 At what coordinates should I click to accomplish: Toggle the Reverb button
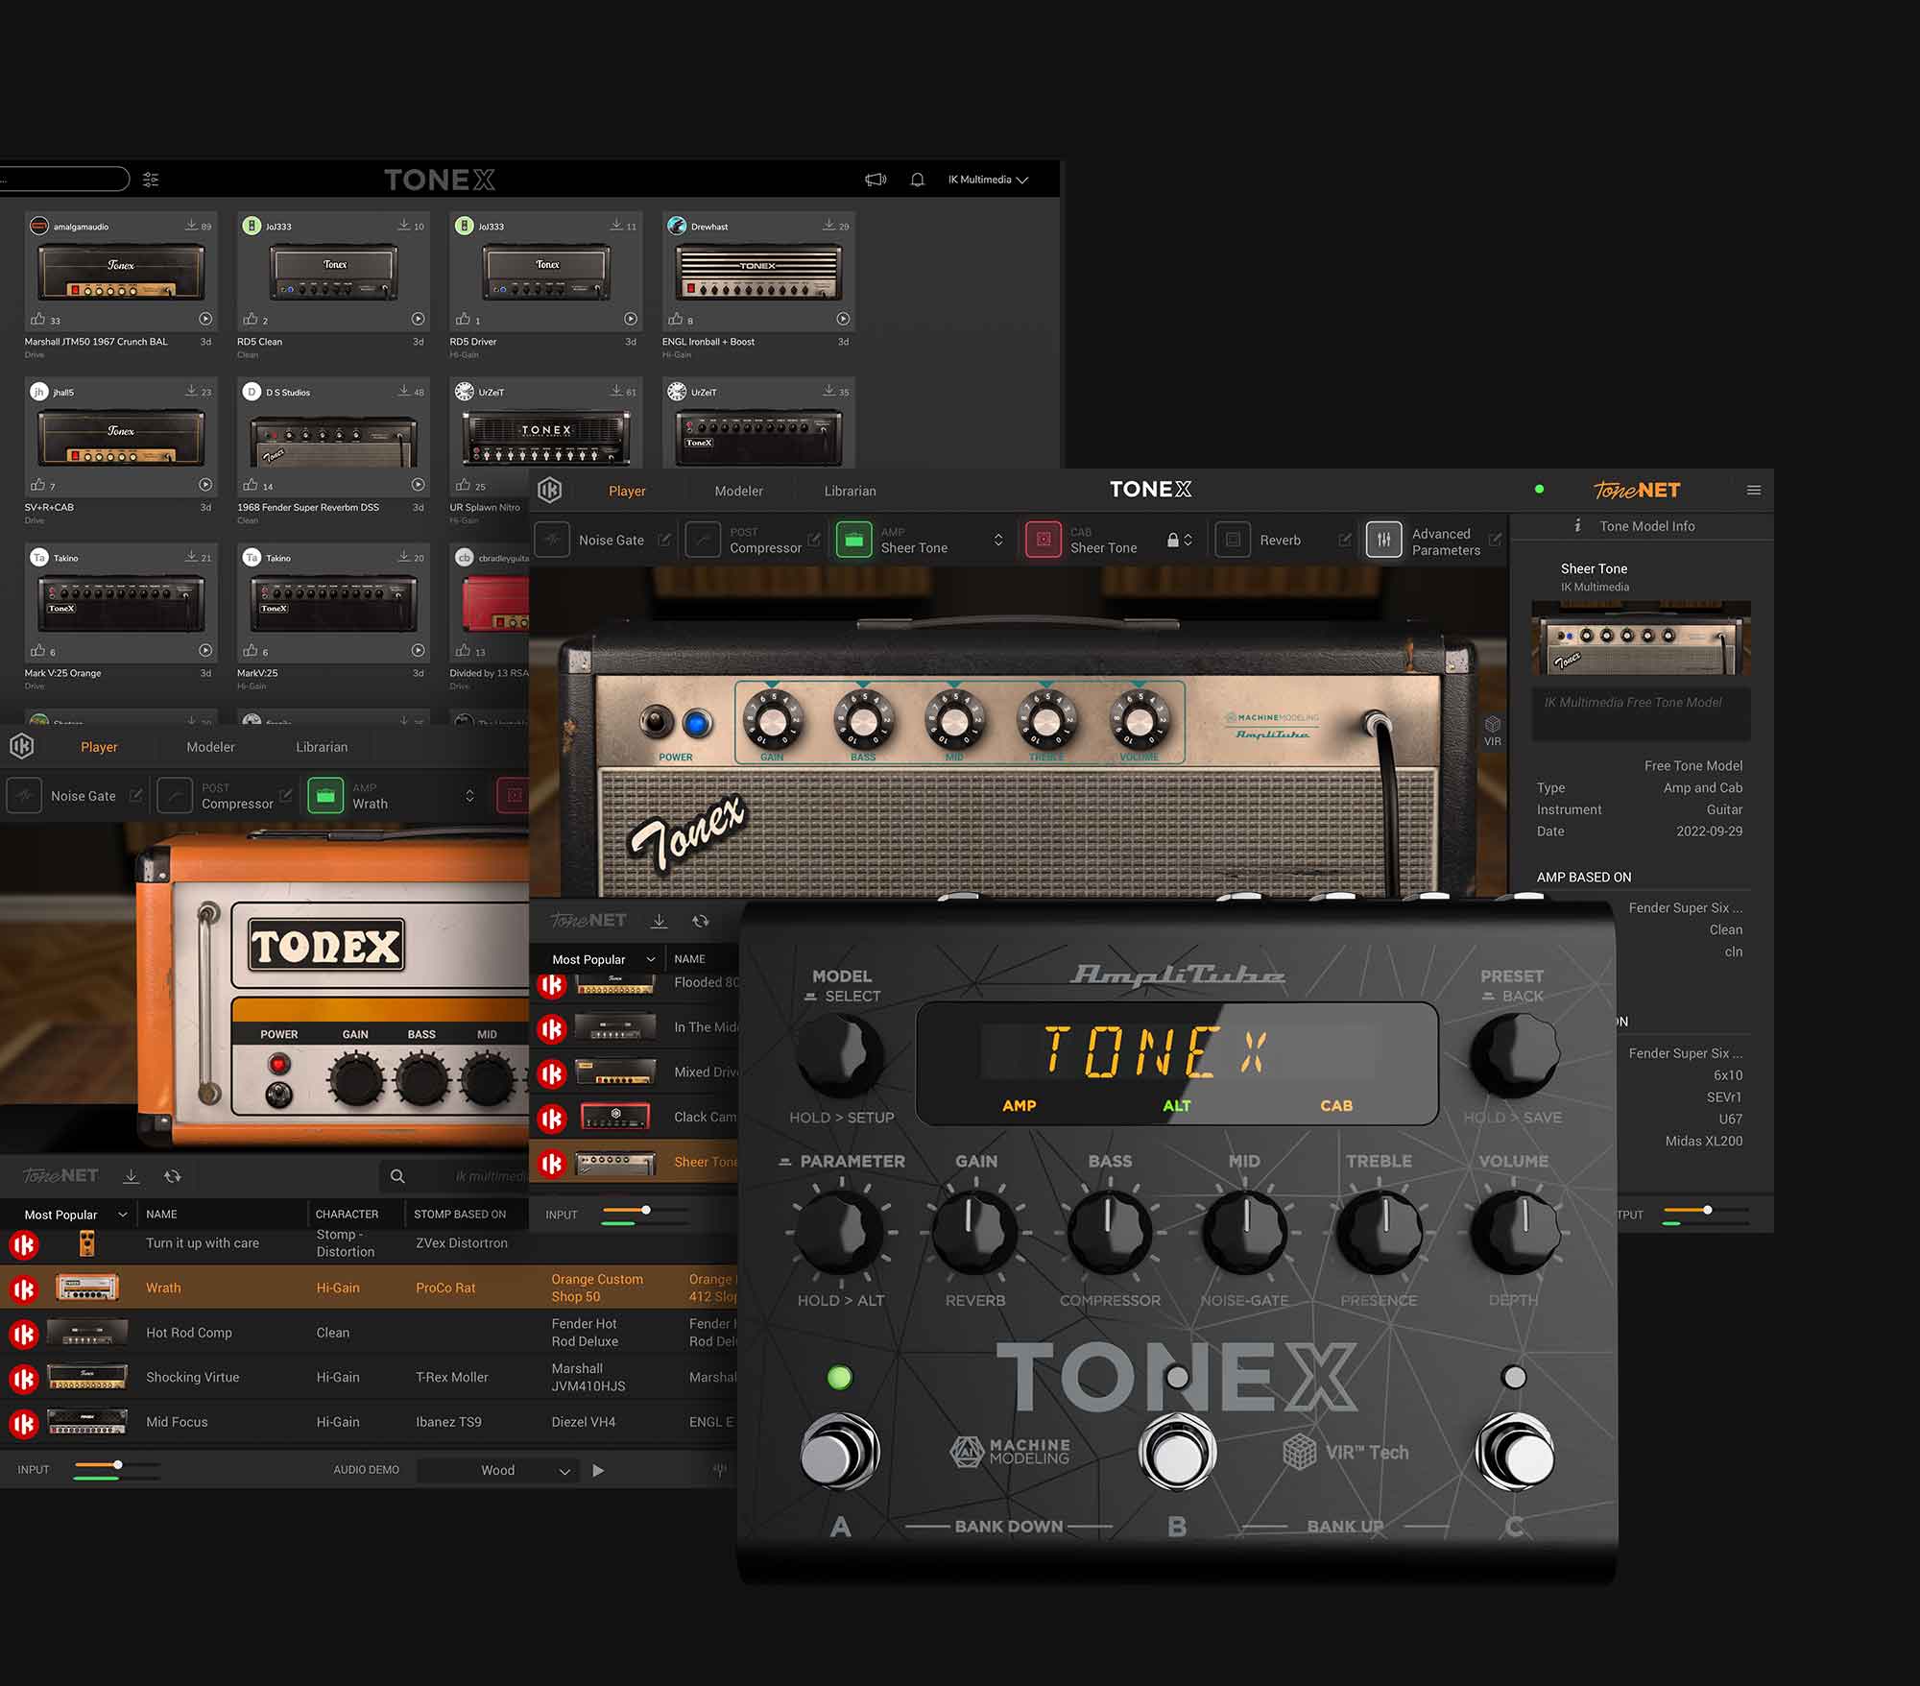pyautogui.click(x=1233, y=540)
